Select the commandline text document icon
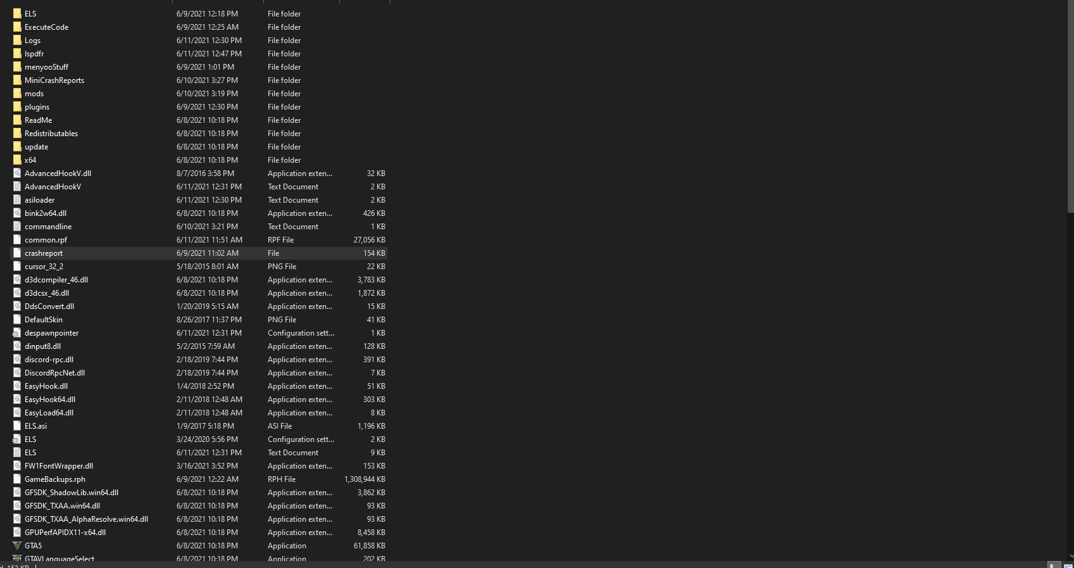 tap(17, 226)
